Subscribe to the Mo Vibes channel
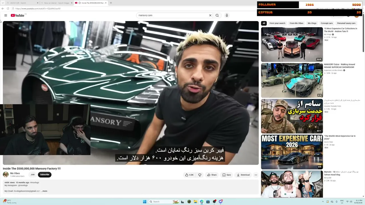The width and height of the screenshot is (365, 205). (x=44, y=175)
